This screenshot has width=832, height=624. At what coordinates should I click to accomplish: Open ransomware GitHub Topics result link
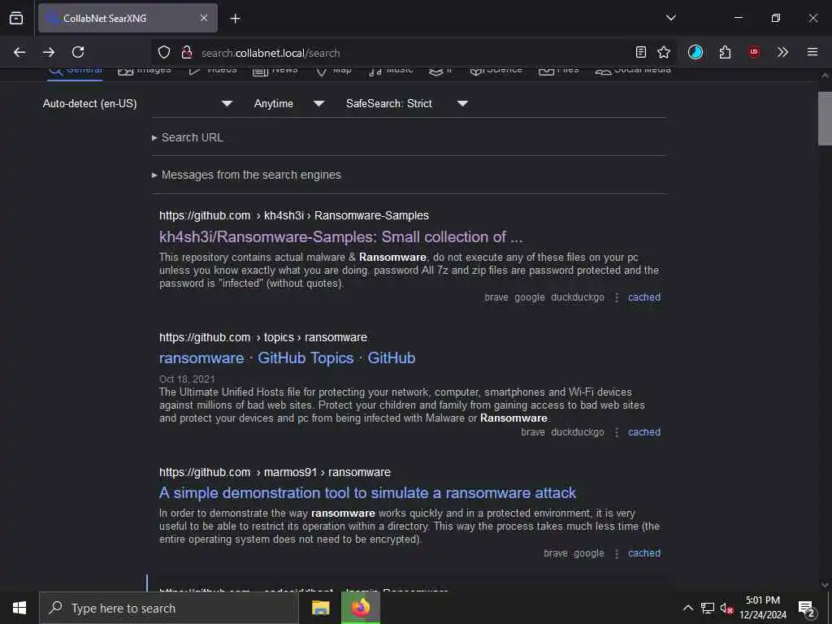(287, 358)
